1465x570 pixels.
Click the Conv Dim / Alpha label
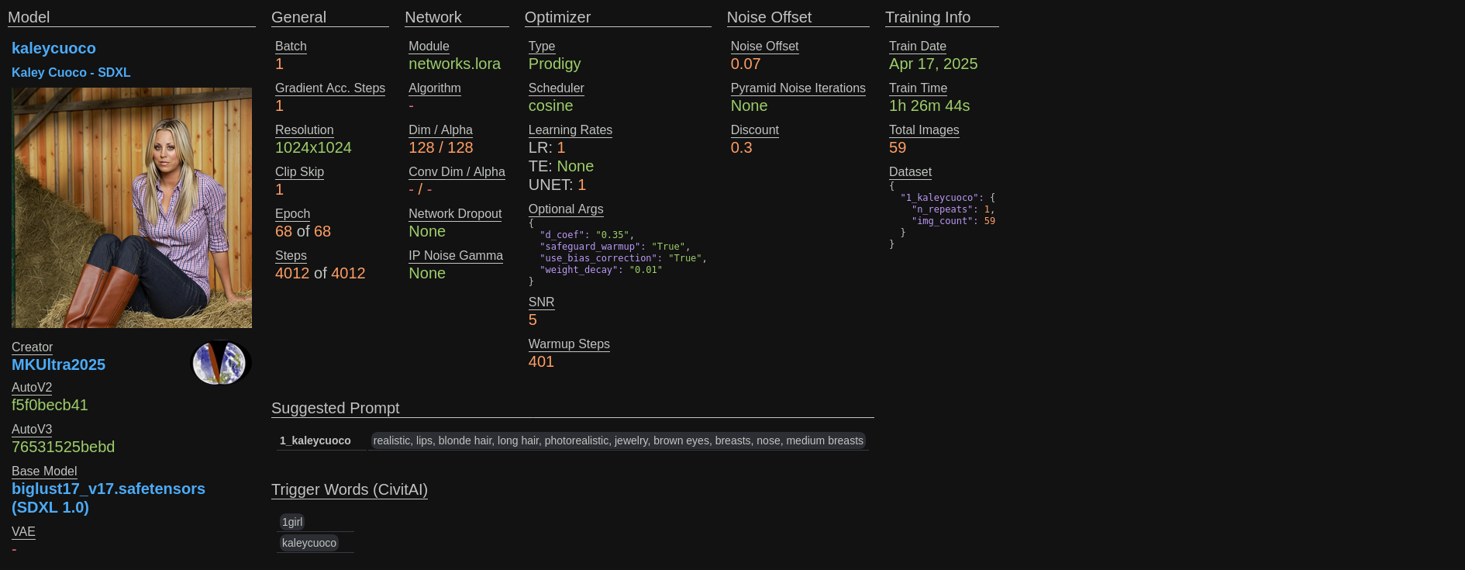pyautogui.click(x=457, y=172)
